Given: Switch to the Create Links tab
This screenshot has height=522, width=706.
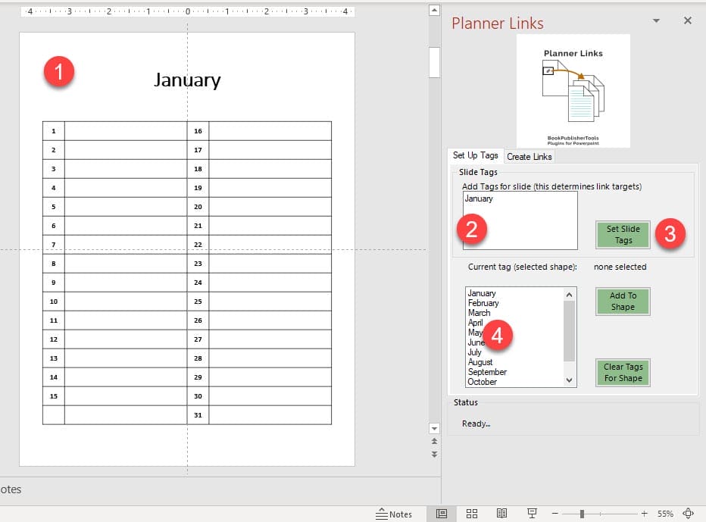Looking at the screenshot, I should (x=529, y=157).
